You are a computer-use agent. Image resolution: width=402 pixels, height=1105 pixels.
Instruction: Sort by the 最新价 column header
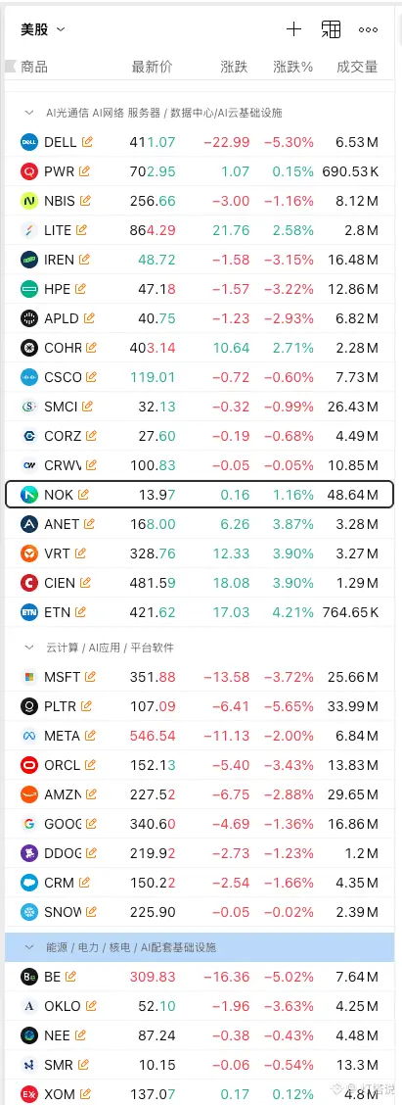152,67
